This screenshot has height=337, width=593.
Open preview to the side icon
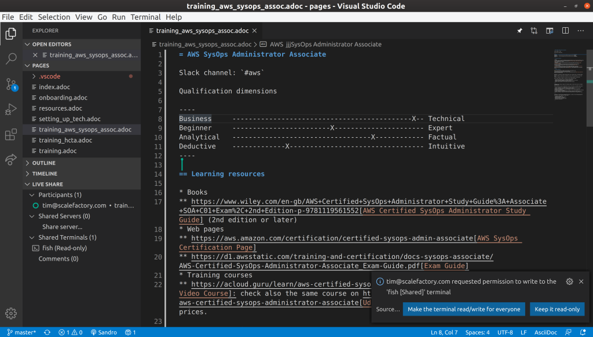tap(550, 31)
